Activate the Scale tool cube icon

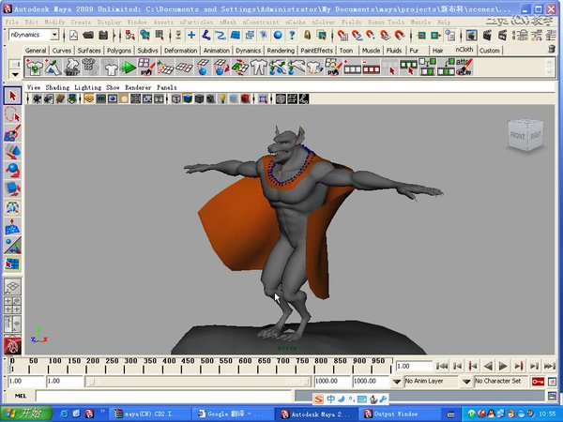(12, 189)
